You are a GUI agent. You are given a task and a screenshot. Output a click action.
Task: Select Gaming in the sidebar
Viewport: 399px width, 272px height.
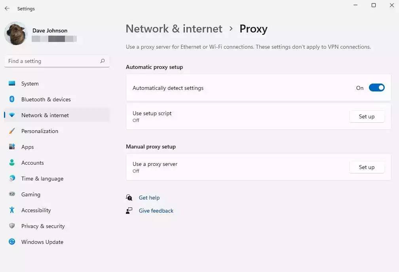(31, 194)
